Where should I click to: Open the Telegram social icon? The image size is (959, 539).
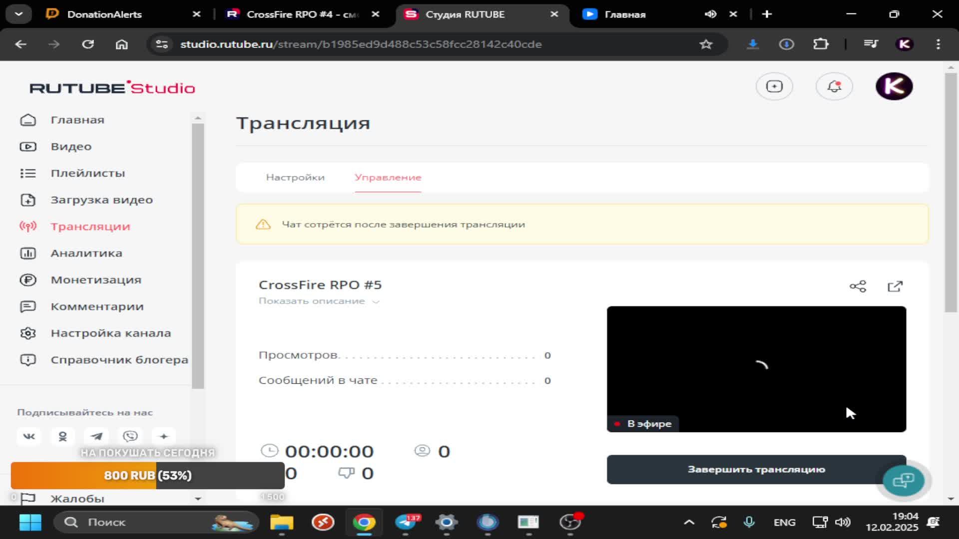coord(96,436)
